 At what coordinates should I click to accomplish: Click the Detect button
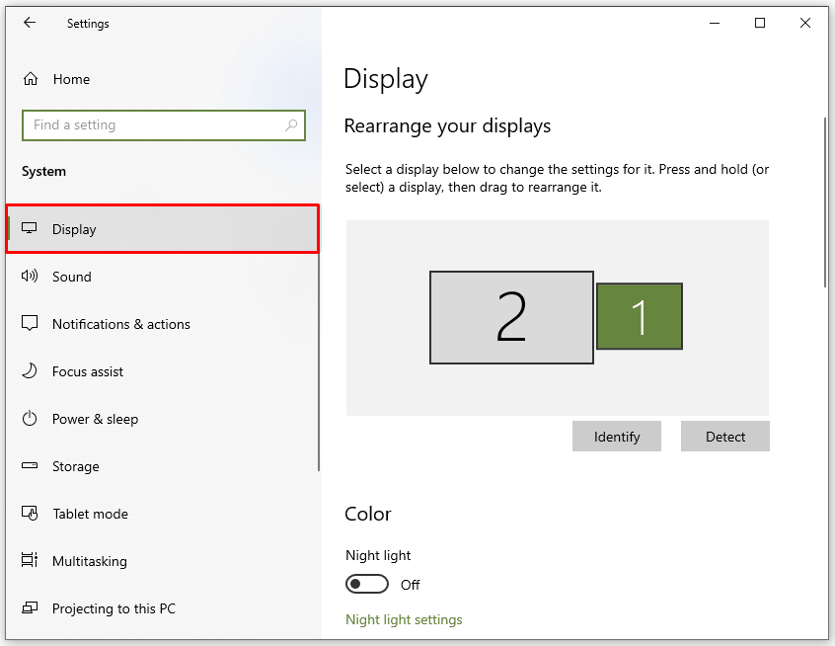click(725, 436)
